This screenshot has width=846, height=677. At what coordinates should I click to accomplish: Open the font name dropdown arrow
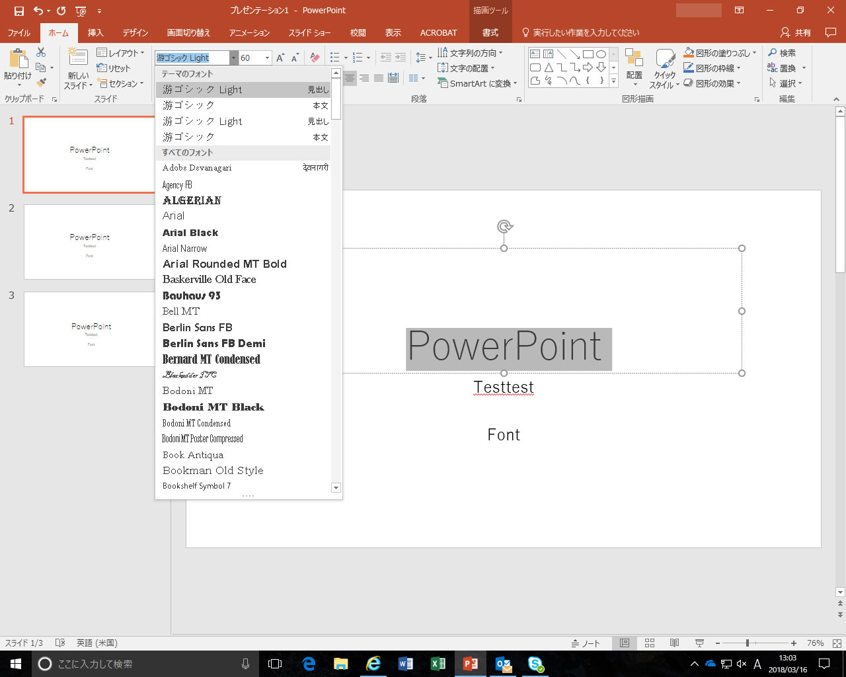click(233, 58)
